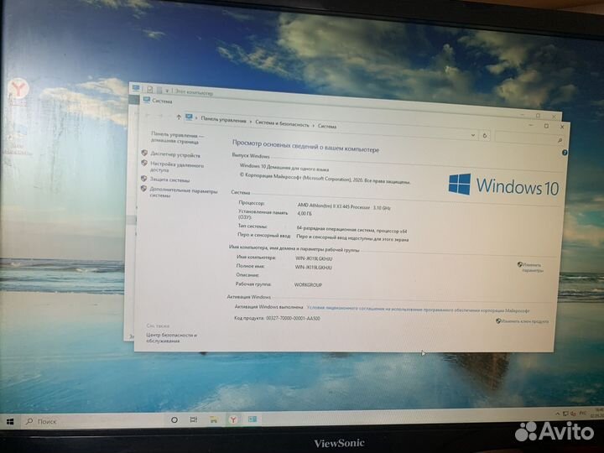Open quick access toolbar dropdown in Этот компьютер window

[x=167, y=91]
